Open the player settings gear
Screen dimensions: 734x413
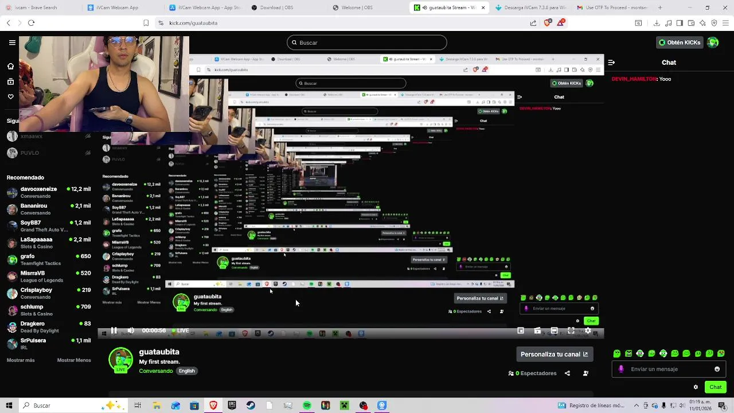(x=588, y=330)
